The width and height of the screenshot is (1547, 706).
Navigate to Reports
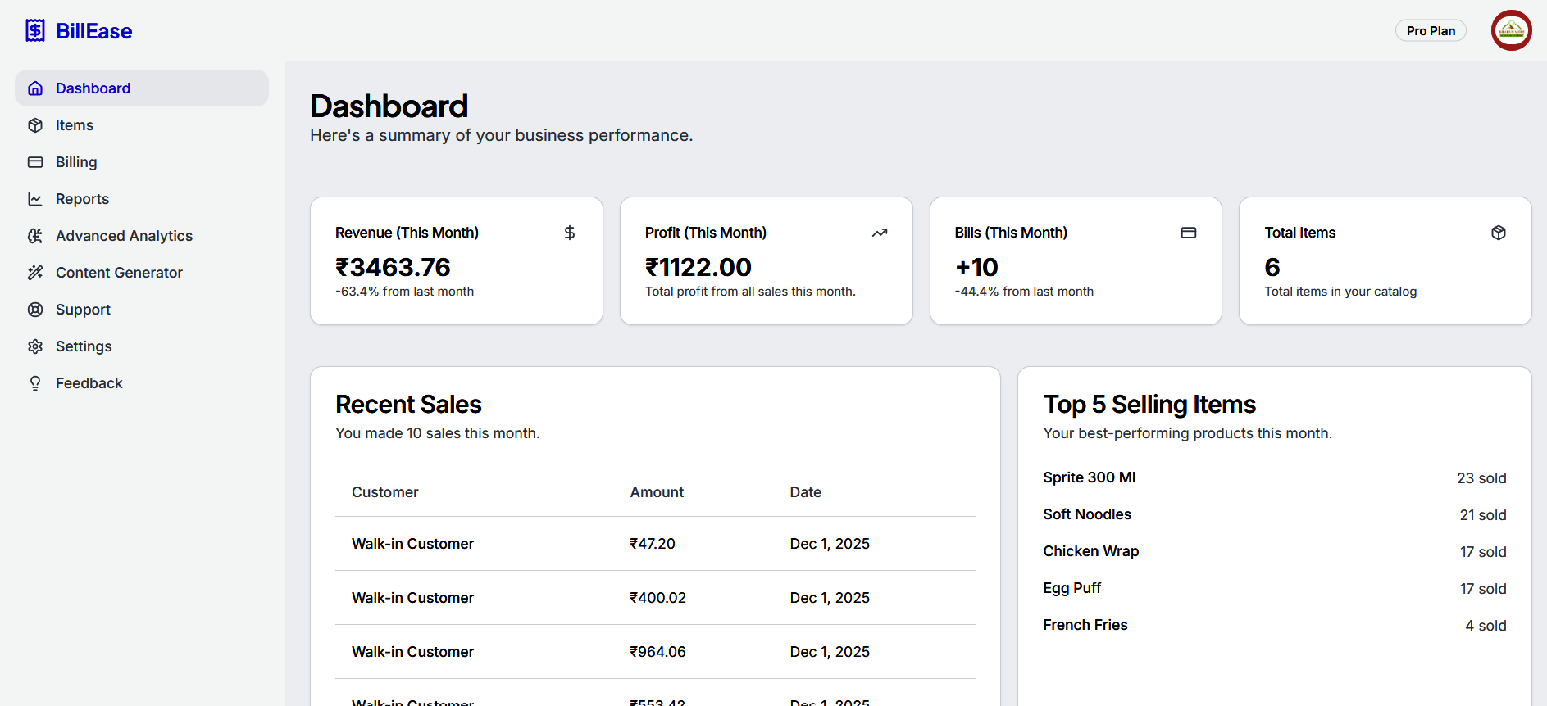[x=142, y=198]
